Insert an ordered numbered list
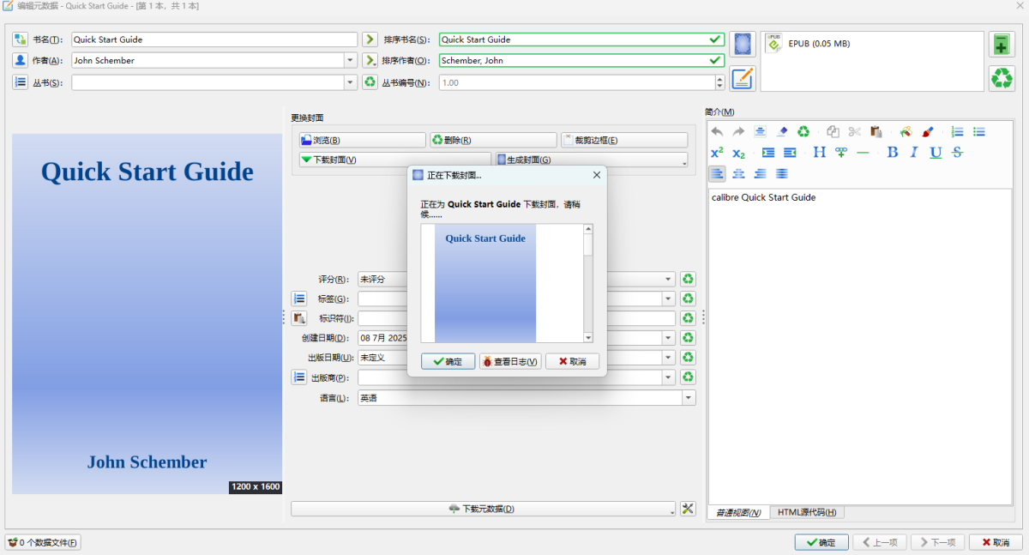This screenshot has height=555, width=1029. click(x=958, y=132)
